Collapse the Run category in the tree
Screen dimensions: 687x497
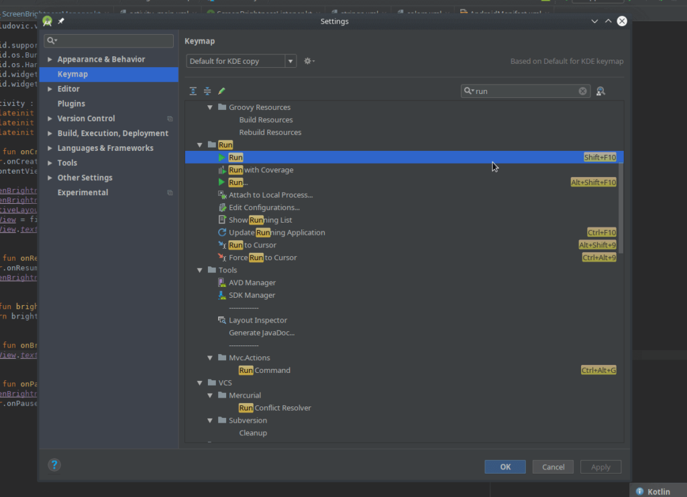[200, 144]
